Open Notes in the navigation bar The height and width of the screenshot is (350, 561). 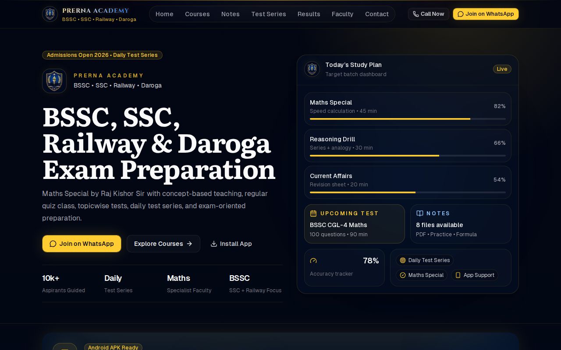coord(231,14)
